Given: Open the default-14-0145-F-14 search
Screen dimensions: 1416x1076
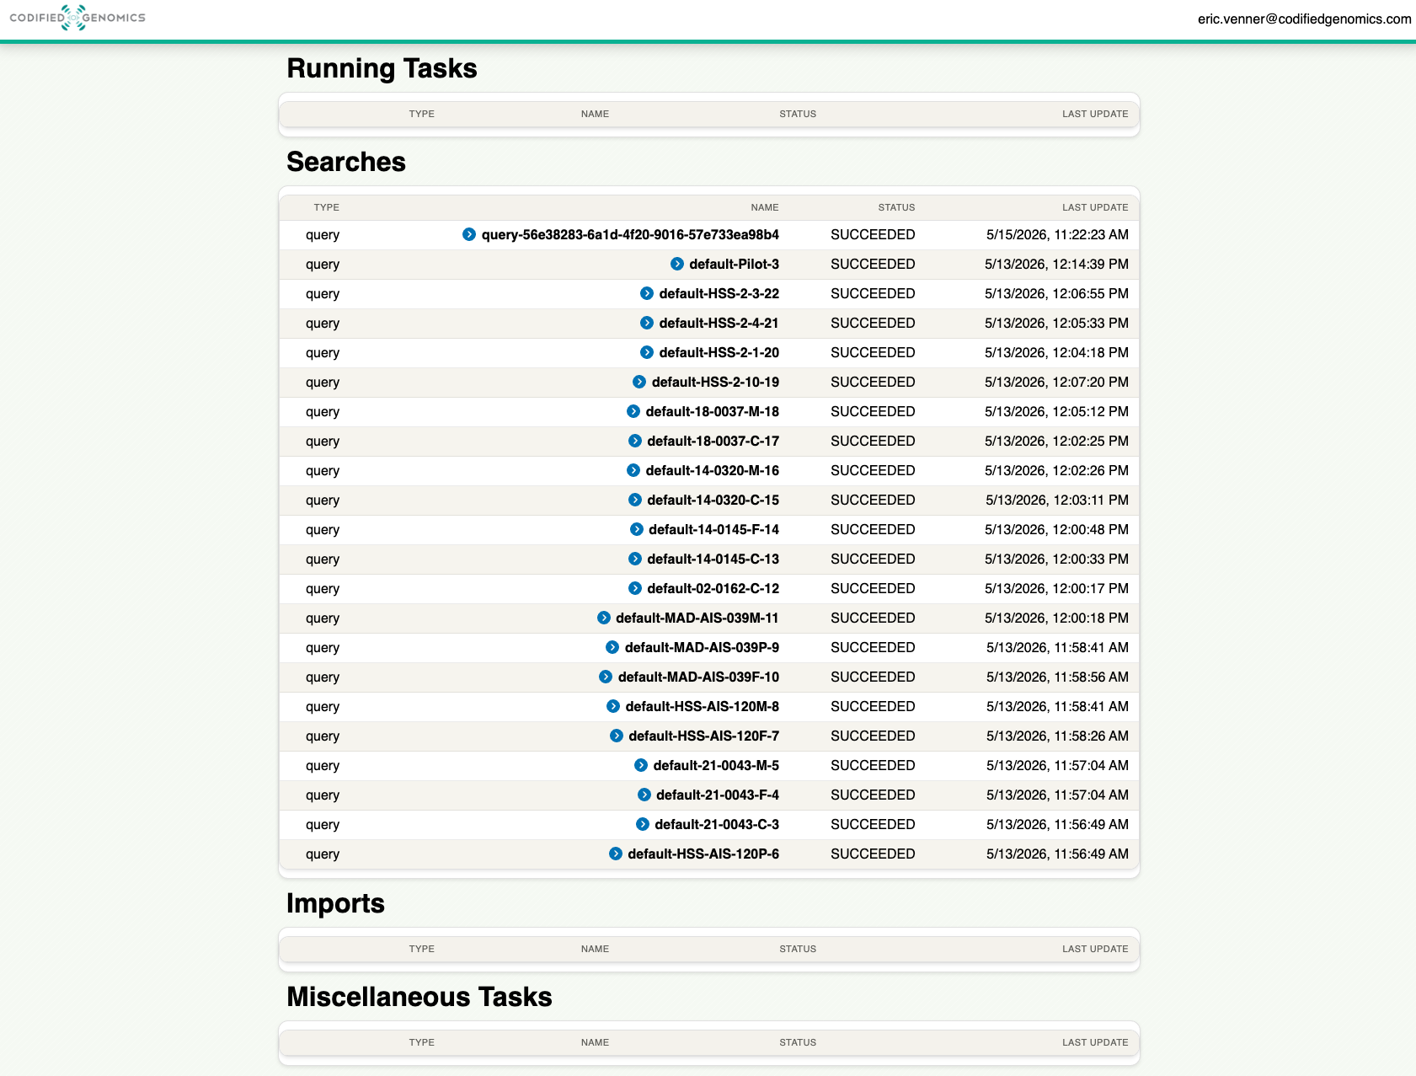Looking at the screenshot, I should 713,529.
